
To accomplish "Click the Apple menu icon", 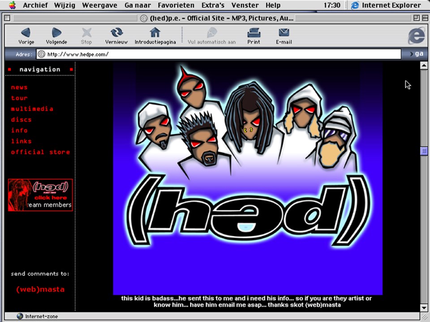I will (12, 5).
